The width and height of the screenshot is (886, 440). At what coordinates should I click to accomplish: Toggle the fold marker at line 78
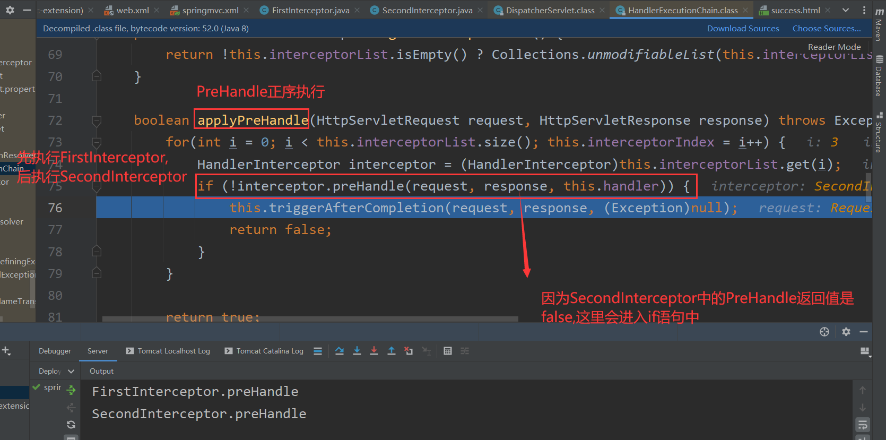(97, 251)
